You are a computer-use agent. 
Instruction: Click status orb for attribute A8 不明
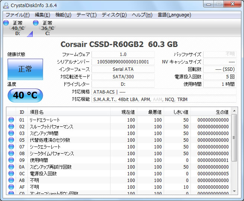point(11,180)
